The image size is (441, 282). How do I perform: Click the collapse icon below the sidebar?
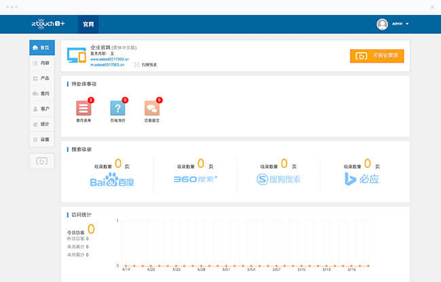42,161
